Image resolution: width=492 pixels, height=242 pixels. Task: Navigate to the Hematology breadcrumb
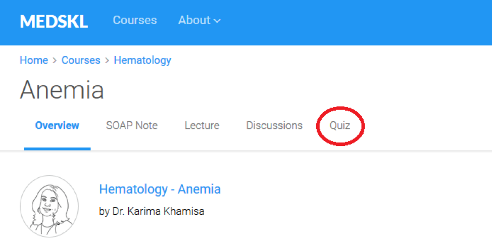[142, 60]
